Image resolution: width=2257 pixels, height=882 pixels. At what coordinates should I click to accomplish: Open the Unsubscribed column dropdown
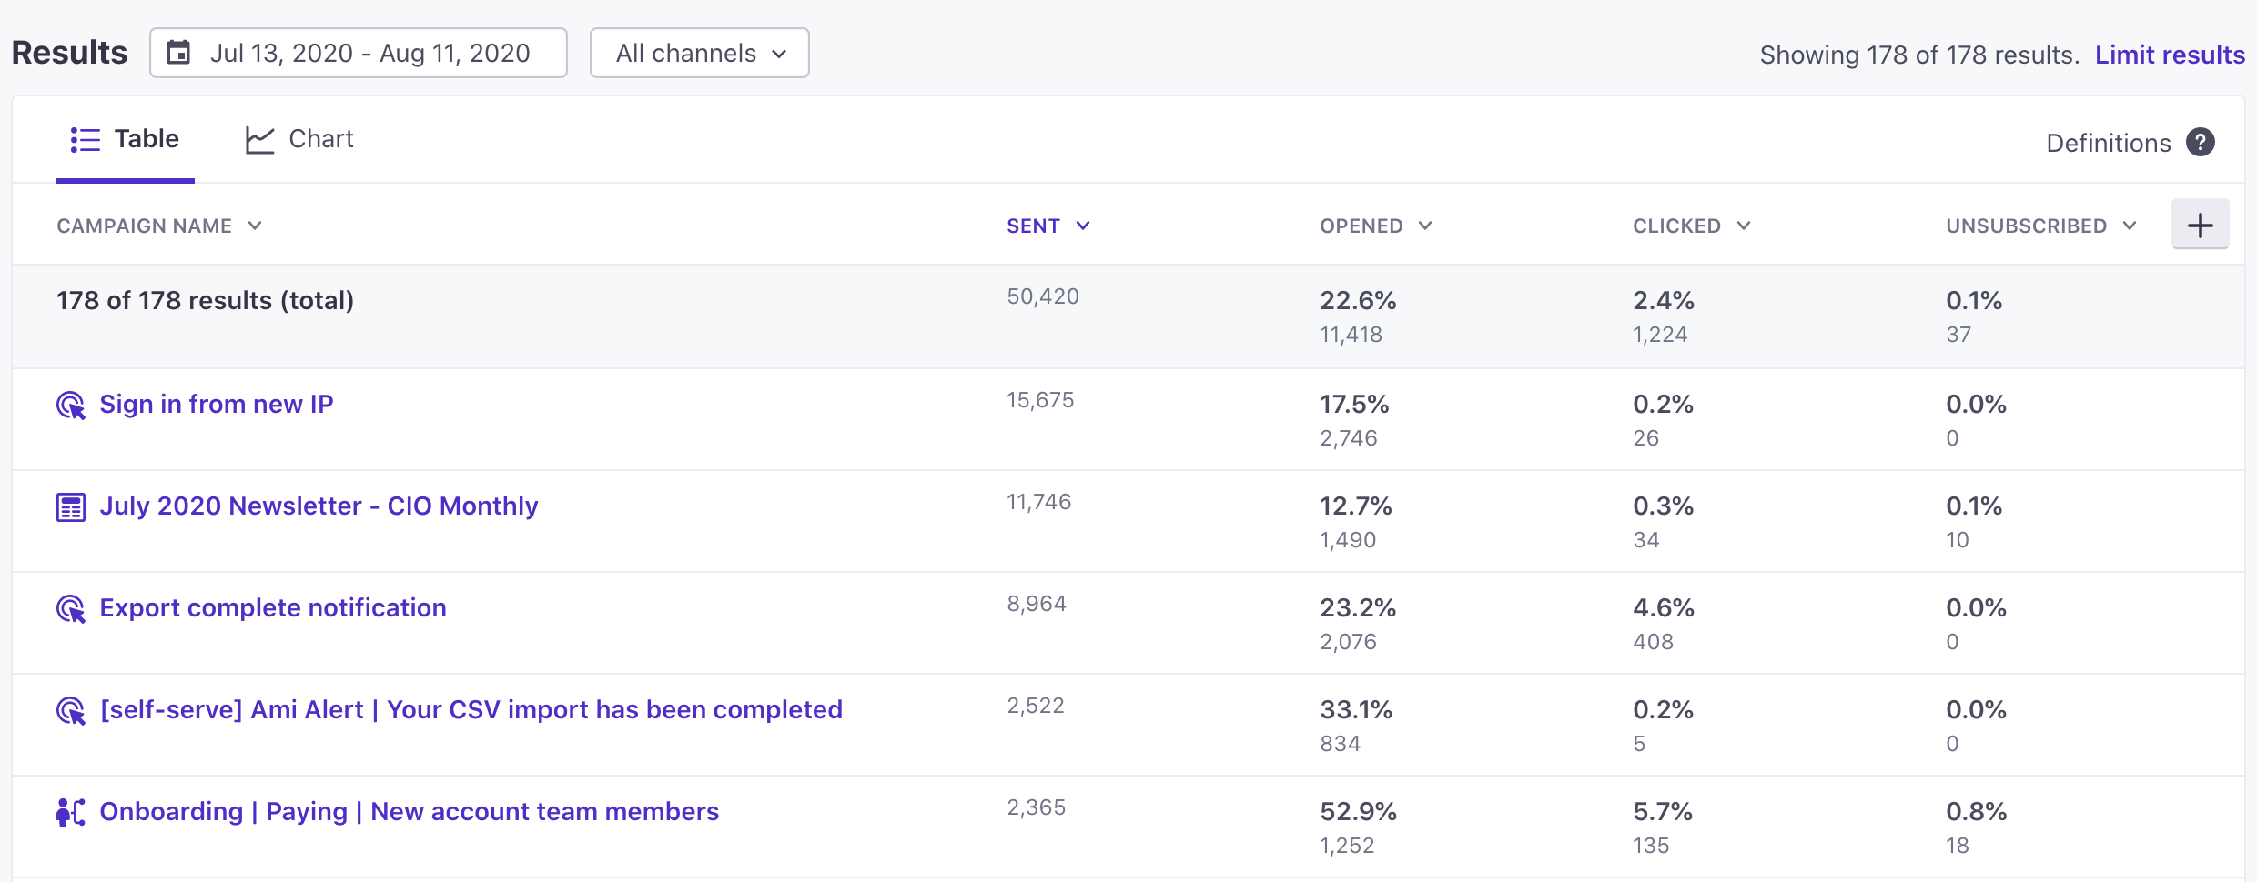click(x=2130, y=225)
